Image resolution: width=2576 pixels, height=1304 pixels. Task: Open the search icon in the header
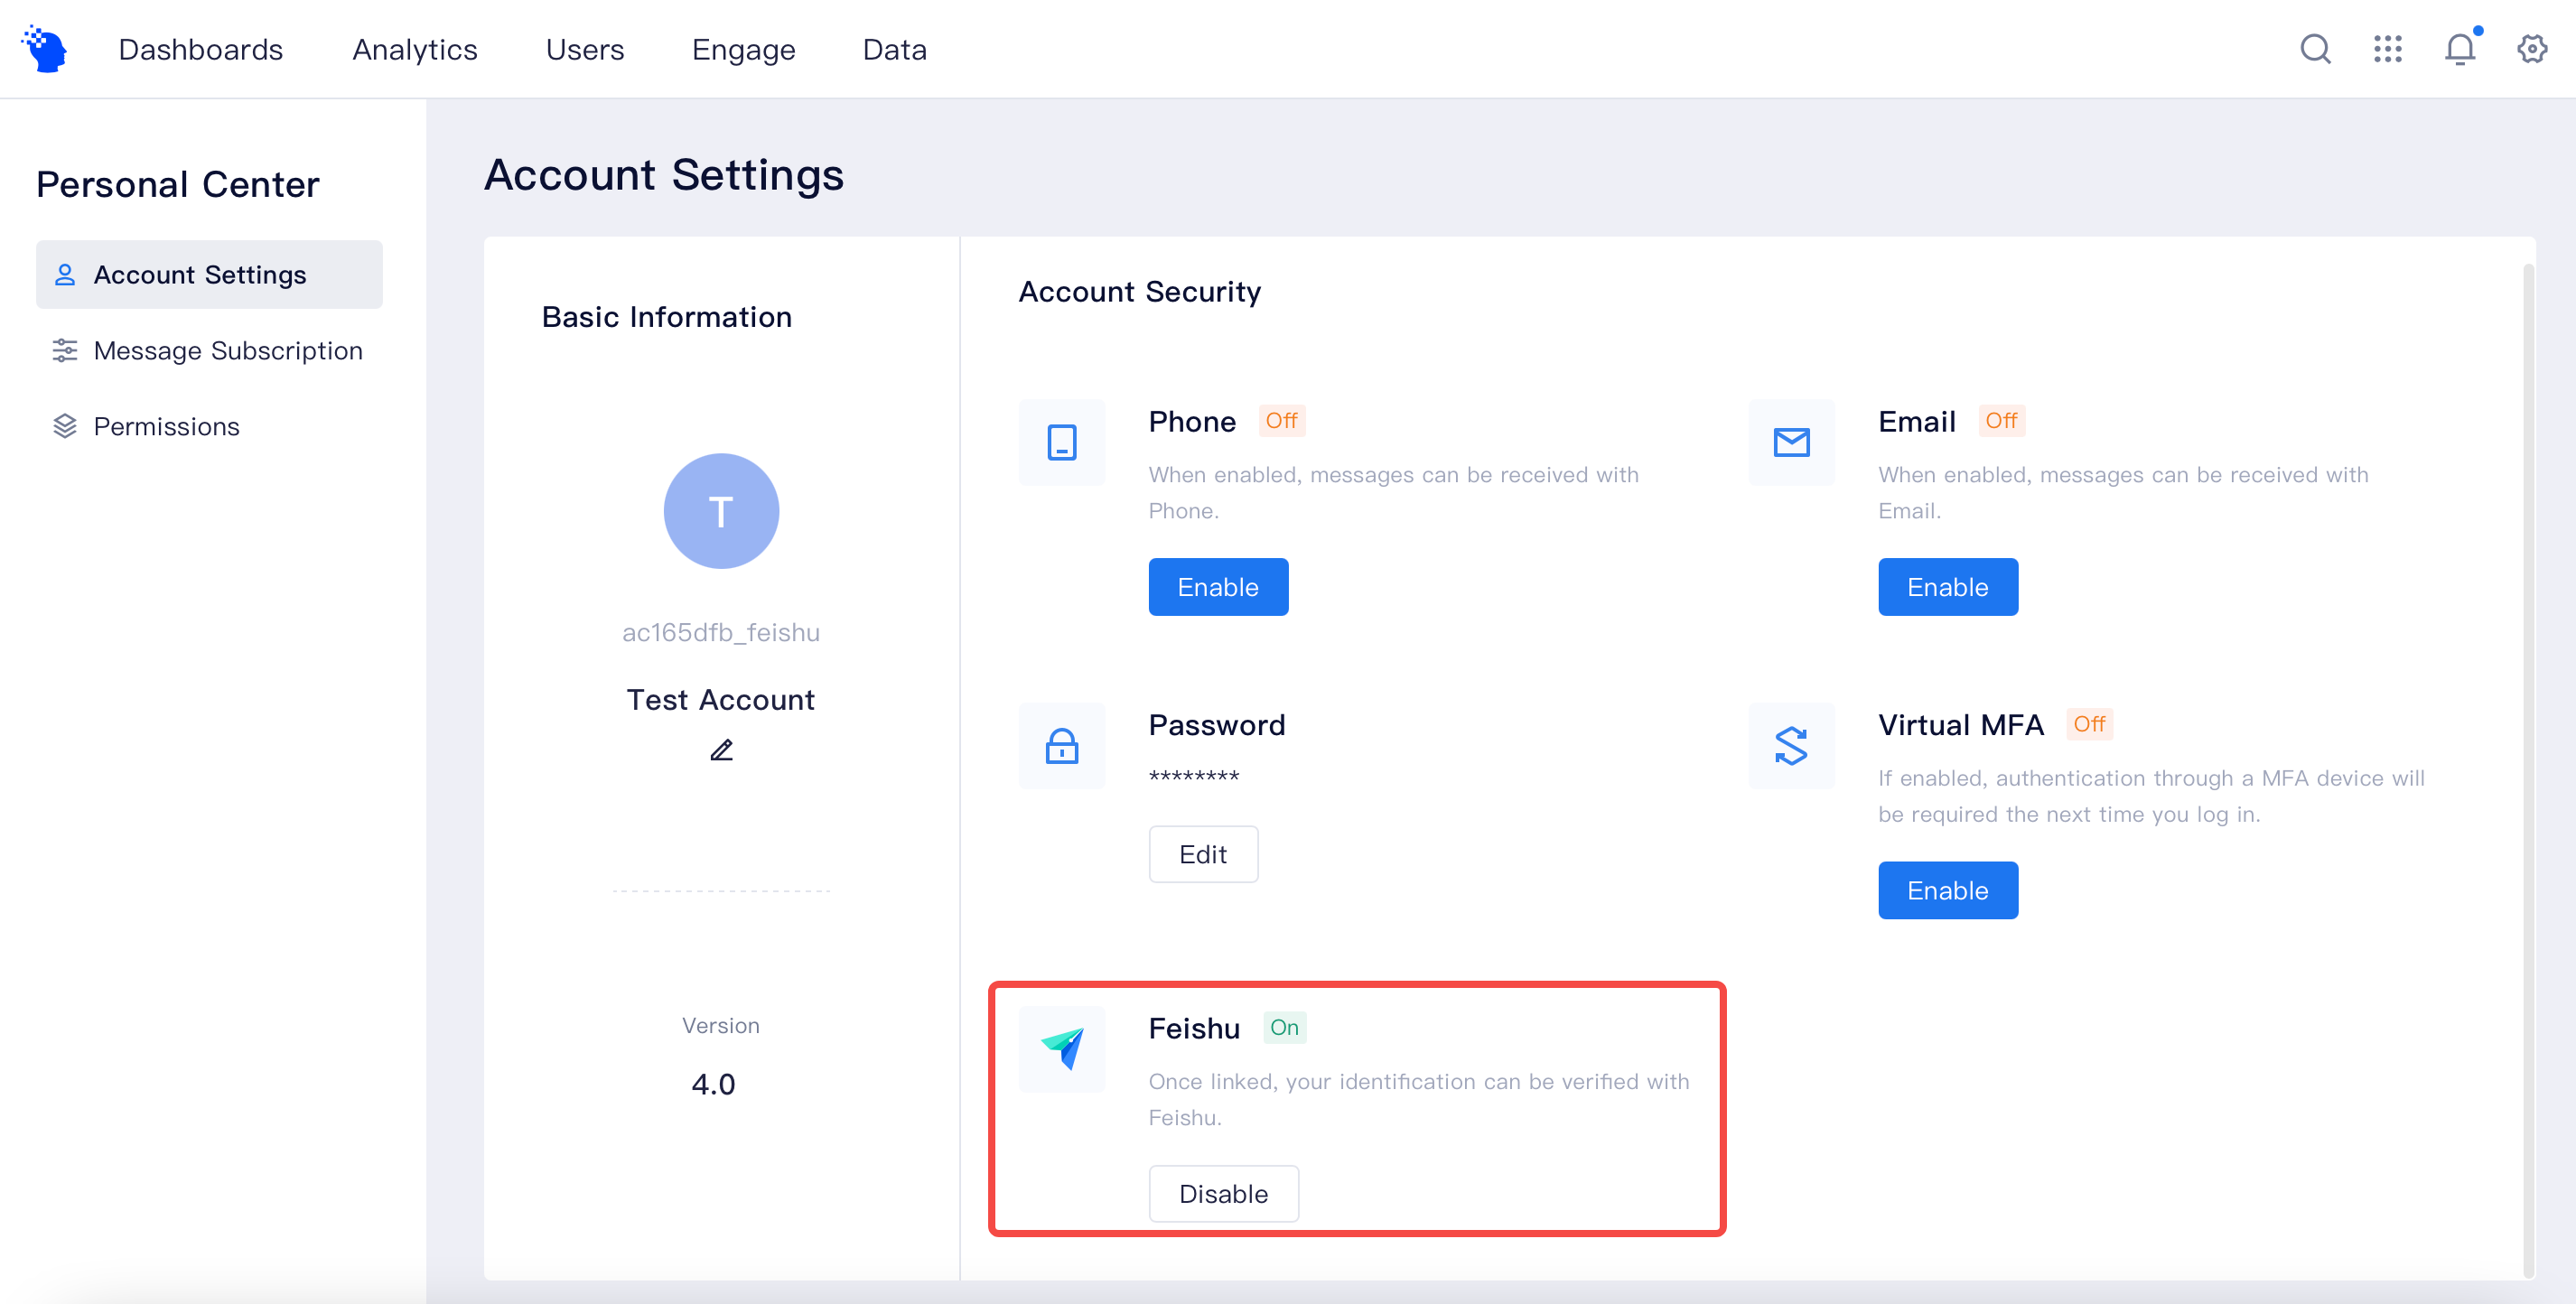click(x=2315, y=49)
